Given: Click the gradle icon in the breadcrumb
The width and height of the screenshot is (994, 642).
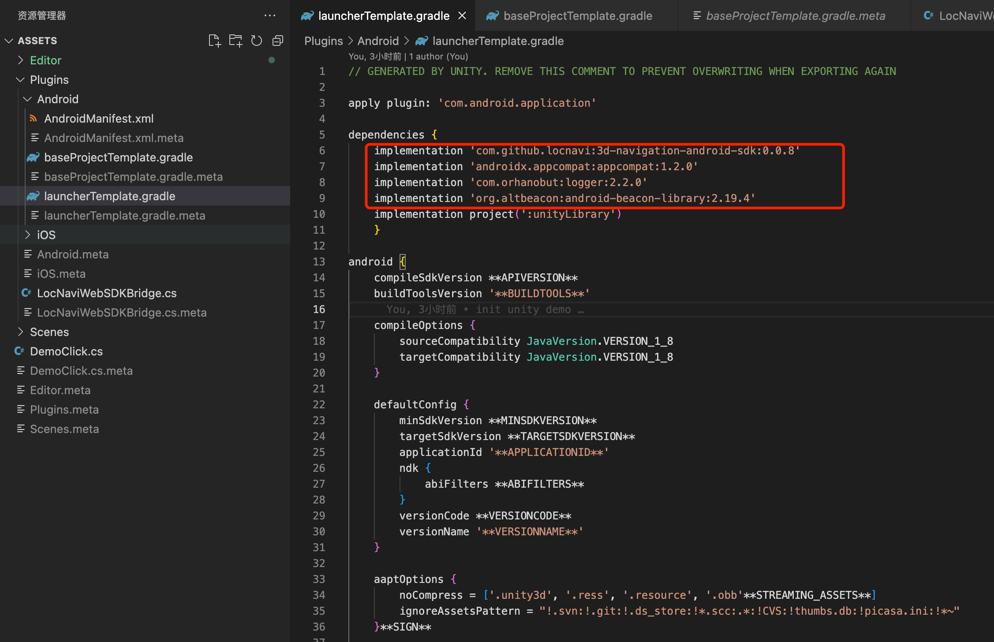Looking at the screenshot, I should tap(422, 41).
